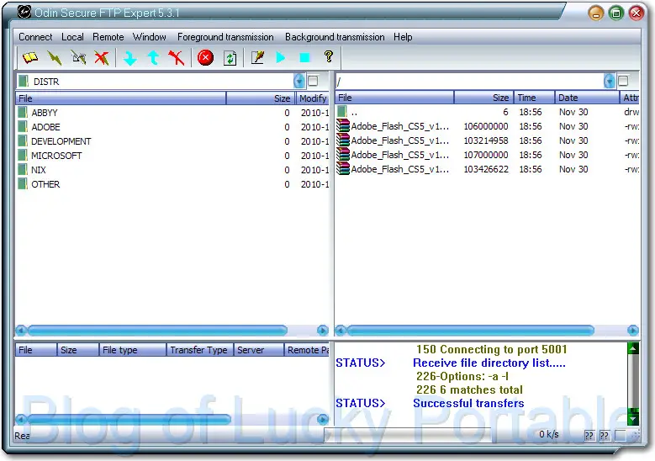Viewport: 655px width, 461px height.
Task: Click the log pane scroll-down arrow
Action: pos(633,418)
